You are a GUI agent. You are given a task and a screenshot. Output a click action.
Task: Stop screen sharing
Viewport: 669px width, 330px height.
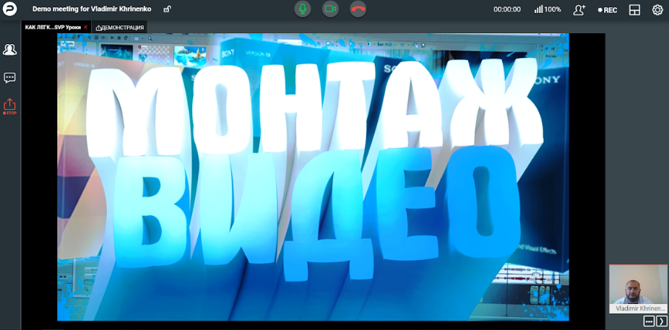[10, 107]
